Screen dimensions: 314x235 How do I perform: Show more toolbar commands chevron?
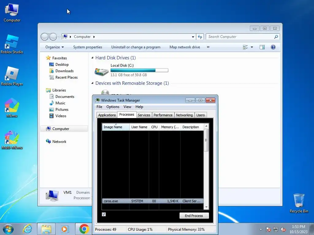(208, 47)
